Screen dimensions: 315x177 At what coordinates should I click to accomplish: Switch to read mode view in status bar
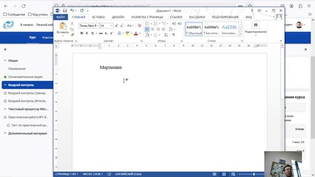[x=215, y=174]
